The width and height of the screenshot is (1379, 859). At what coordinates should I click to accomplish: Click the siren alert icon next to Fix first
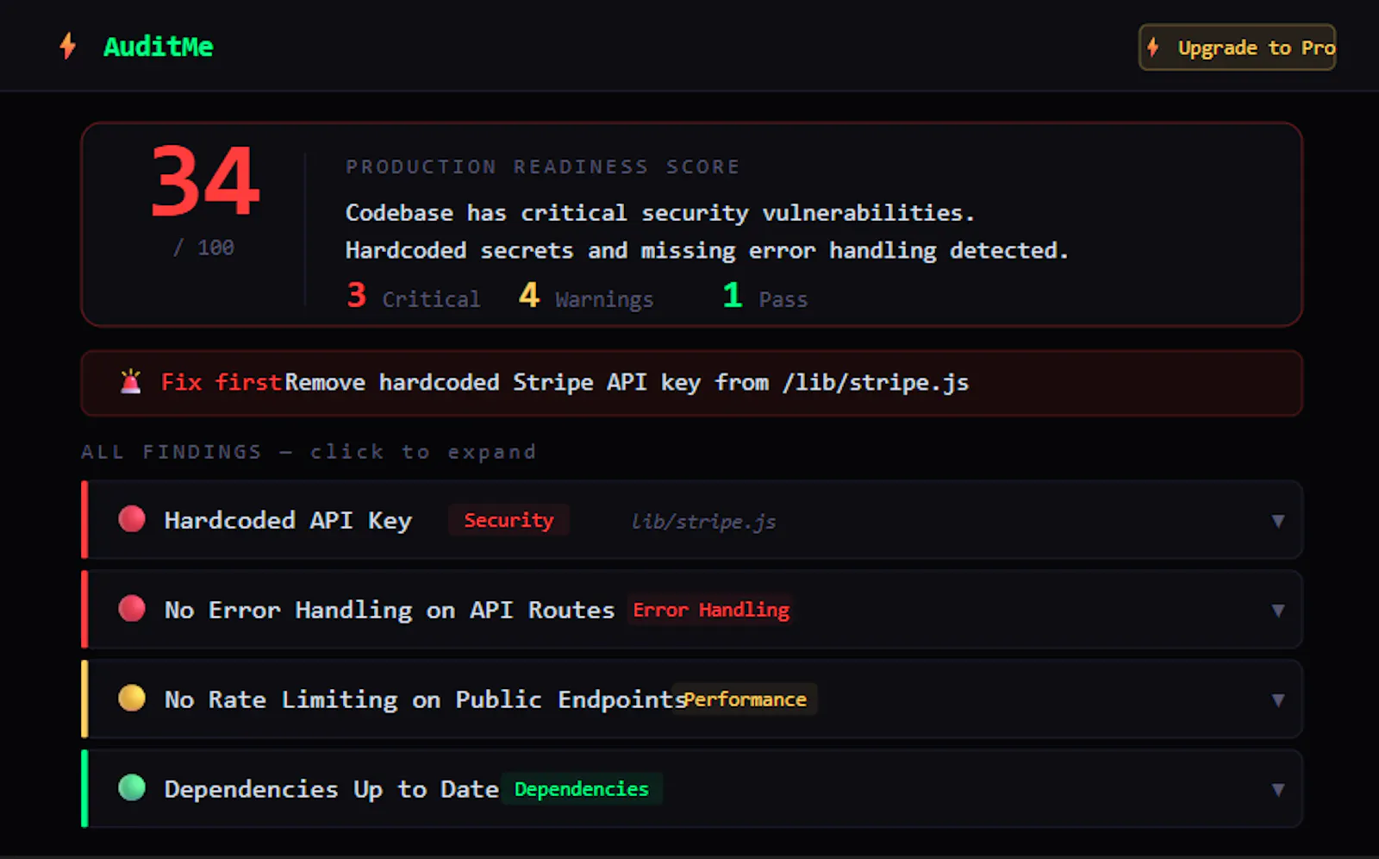pyautogui.click(x=131, y=381)
